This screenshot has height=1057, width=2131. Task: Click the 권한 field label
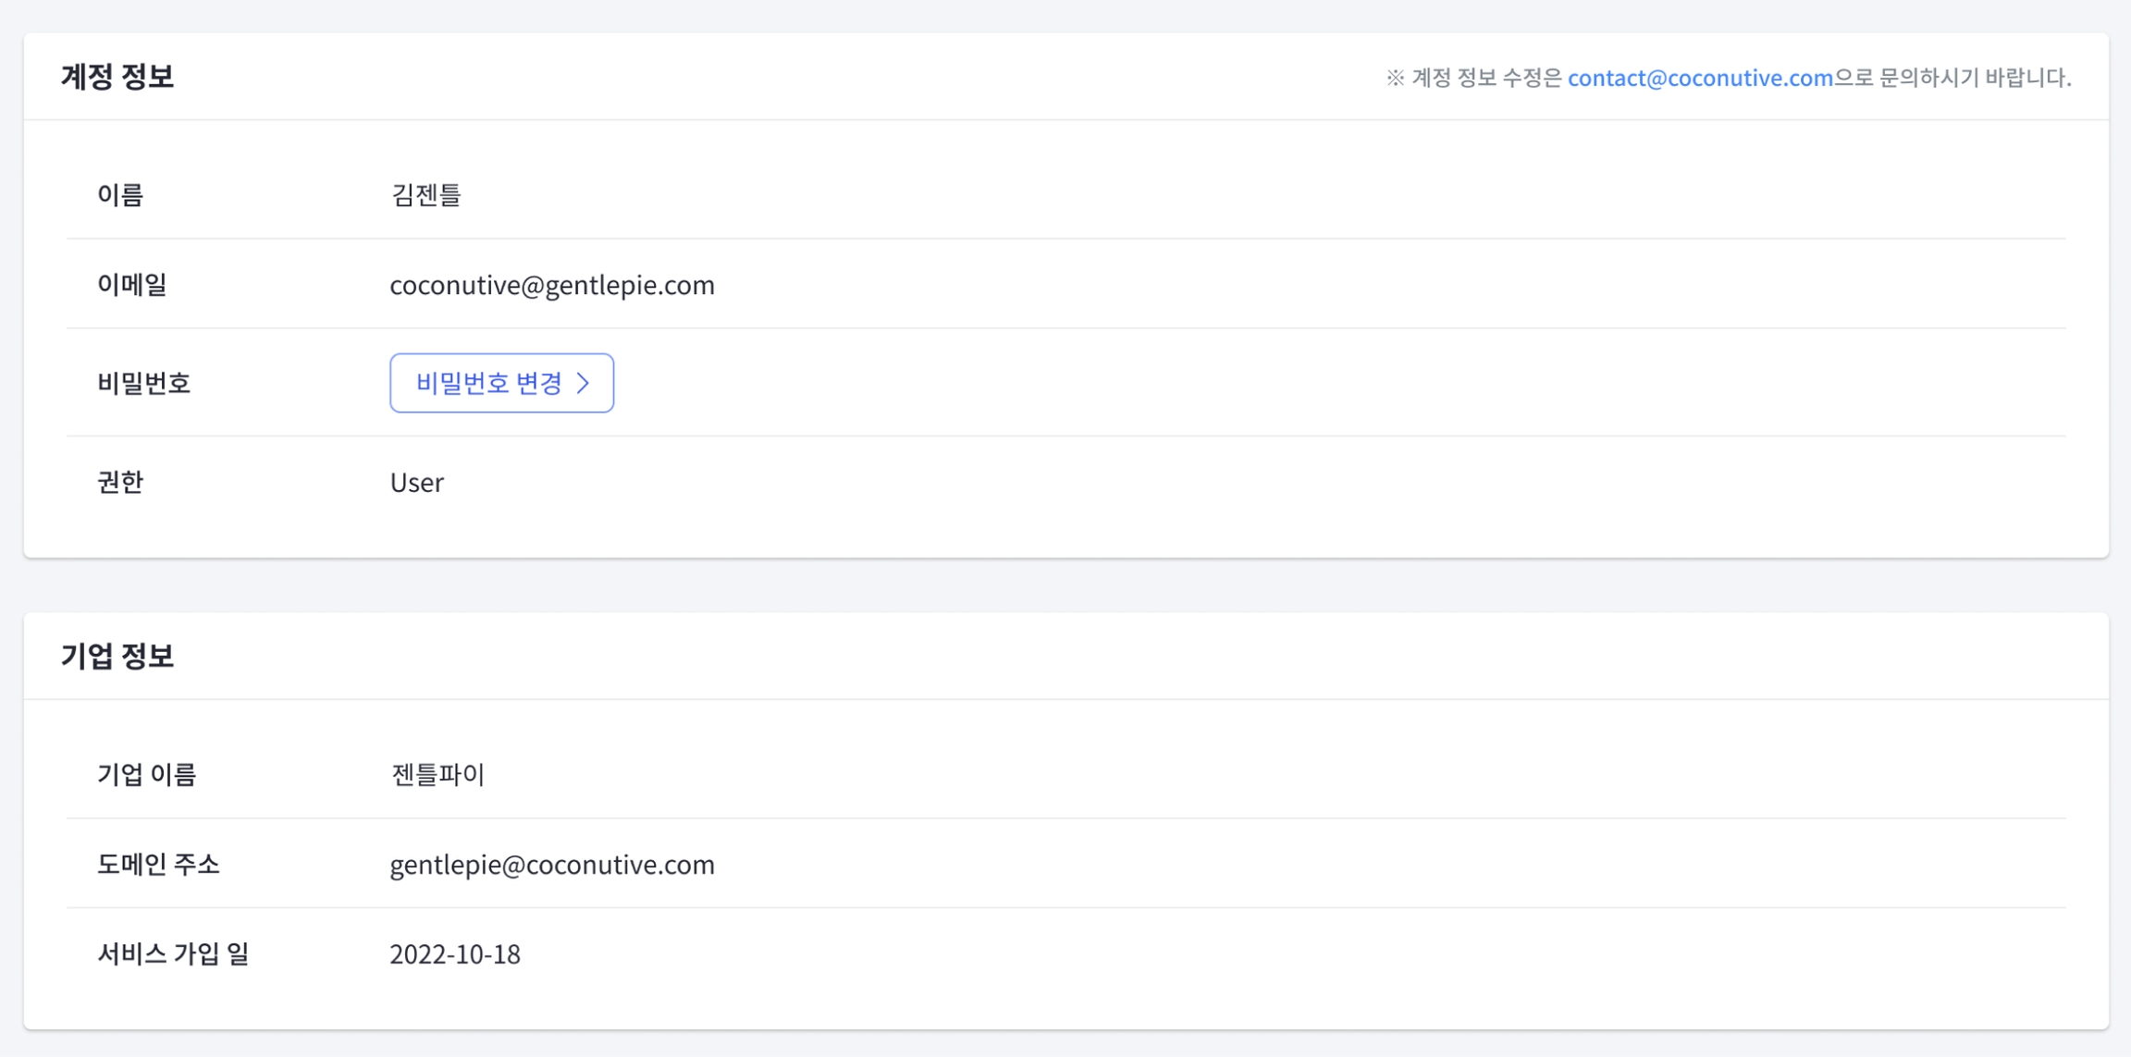coord(120,483)
